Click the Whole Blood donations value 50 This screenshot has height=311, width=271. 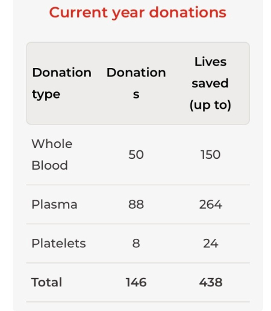tap(136, 155)
